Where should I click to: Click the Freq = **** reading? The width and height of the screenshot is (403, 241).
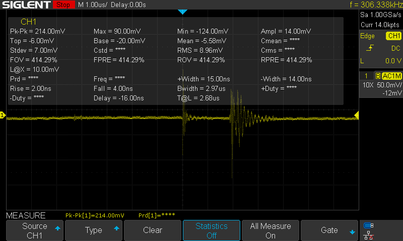pos(109,79)
